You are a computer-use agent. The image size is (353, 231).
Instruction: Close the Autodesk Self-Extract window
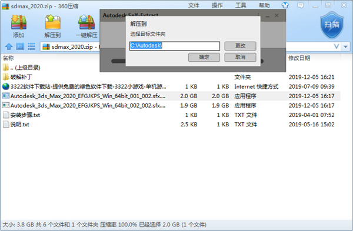(277, 15)
